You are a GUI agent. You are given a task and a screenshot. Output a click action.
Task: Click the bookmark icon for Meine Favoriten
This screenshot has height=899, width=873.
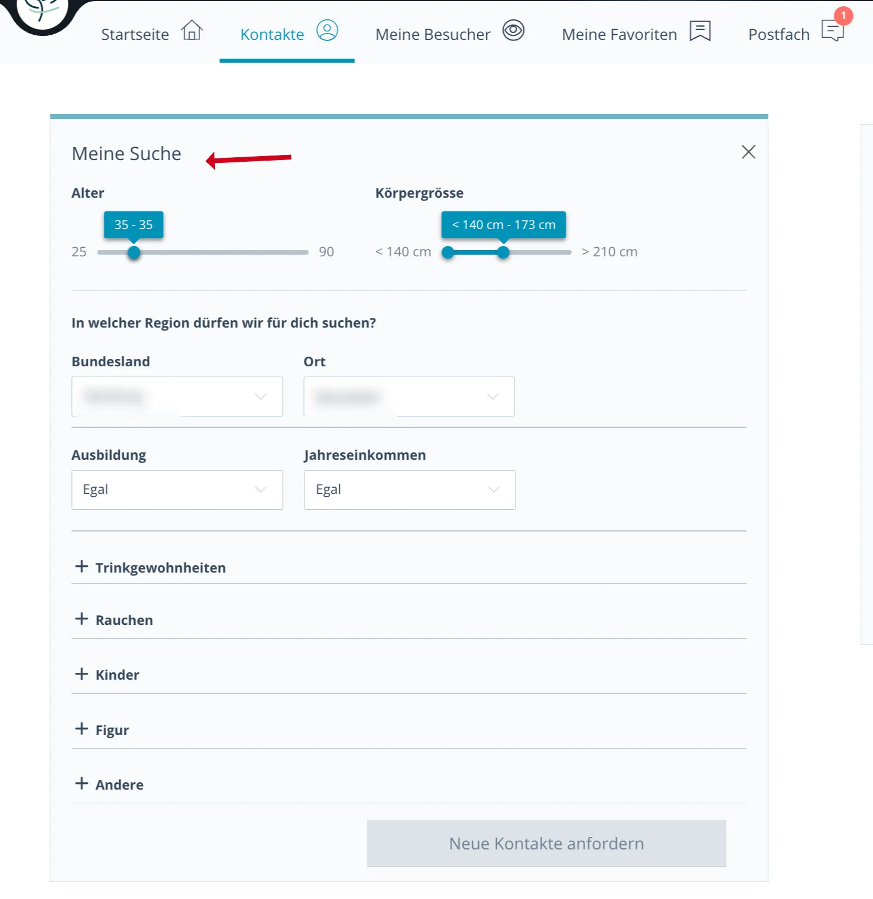click(700, 31)
